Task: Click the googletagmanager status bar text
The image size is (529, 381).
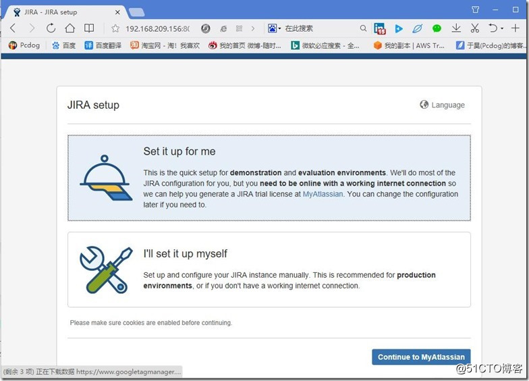Action: 92,372
